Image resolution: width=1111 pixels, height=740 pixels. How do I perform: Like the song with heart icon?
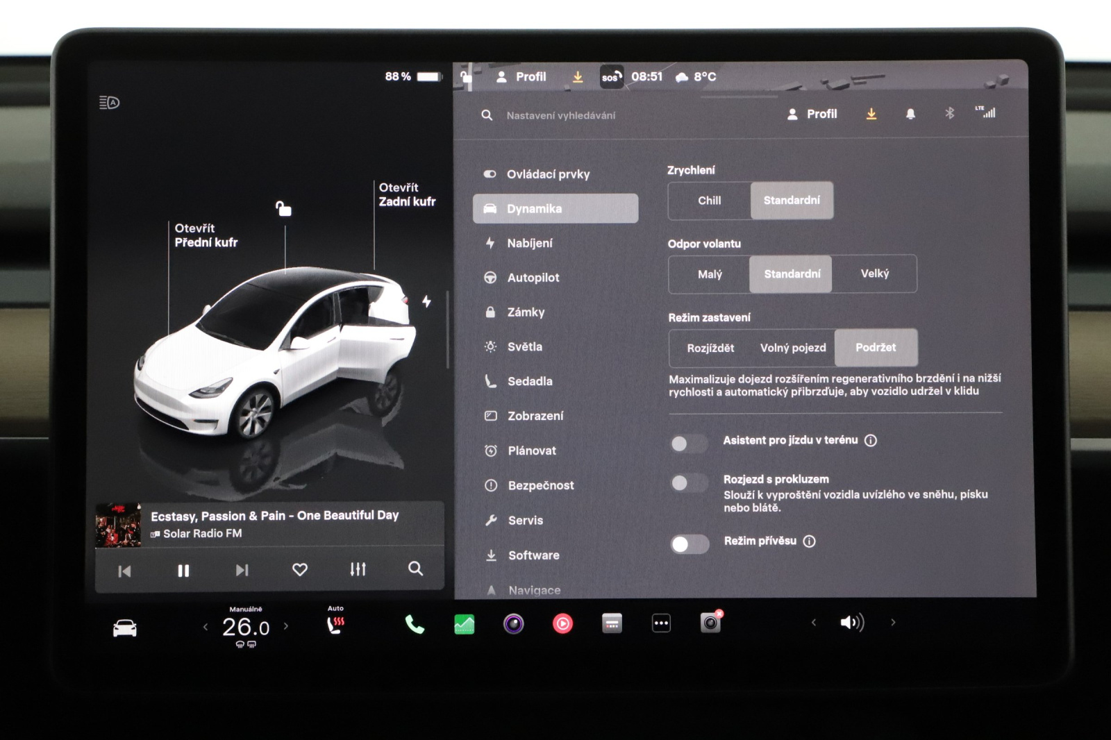click(x=299, y=570)
